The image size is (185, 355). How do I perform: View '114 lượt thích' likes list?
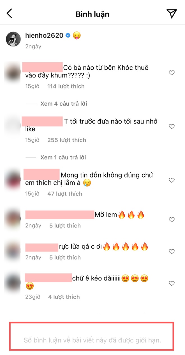pos(66,86)
